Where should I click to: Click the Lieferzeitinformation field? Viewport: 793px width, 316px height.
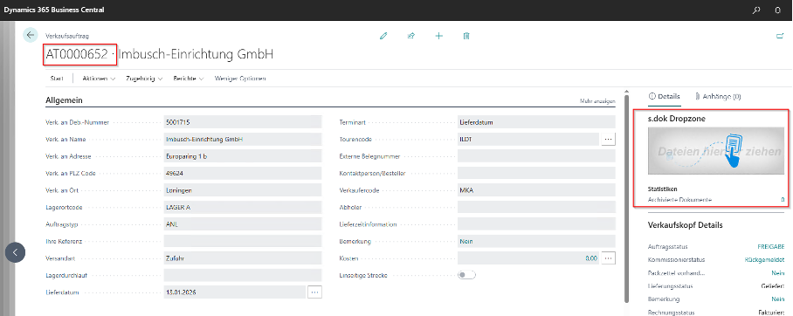coord(536,224)
